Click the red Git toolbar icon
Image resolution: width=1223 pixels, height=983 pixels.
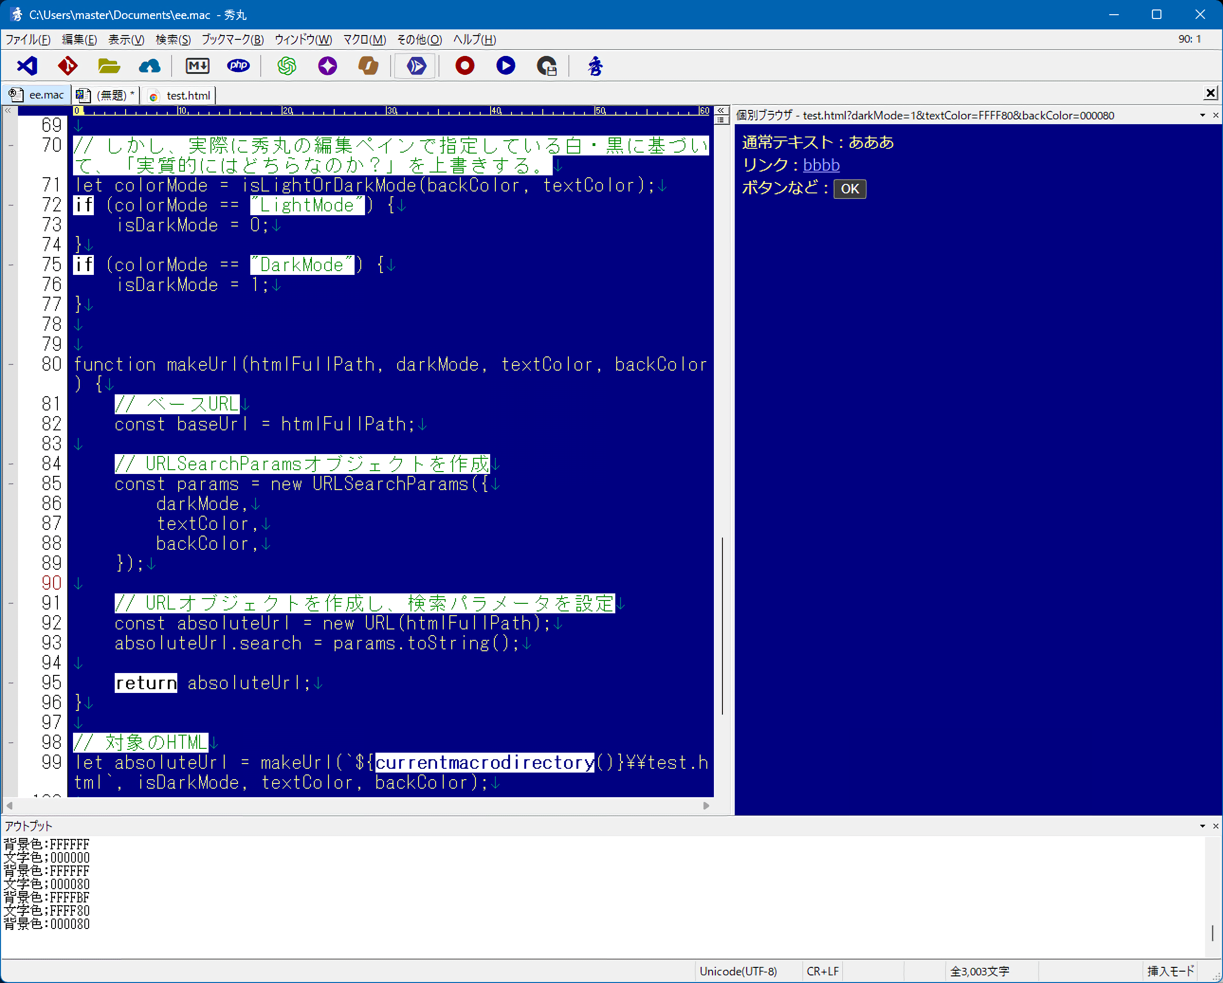click(x=67, y=66)
